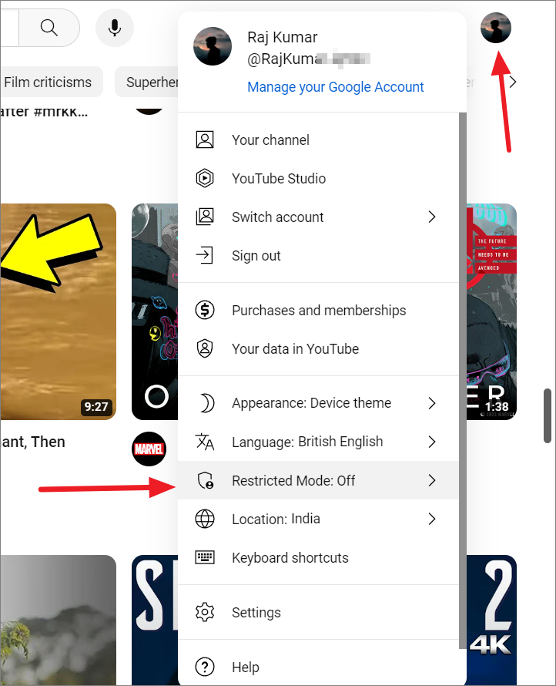Open the Marvel channel avatar
The height and width of the screenshot is (686, 556).
[x=149, y=449]
